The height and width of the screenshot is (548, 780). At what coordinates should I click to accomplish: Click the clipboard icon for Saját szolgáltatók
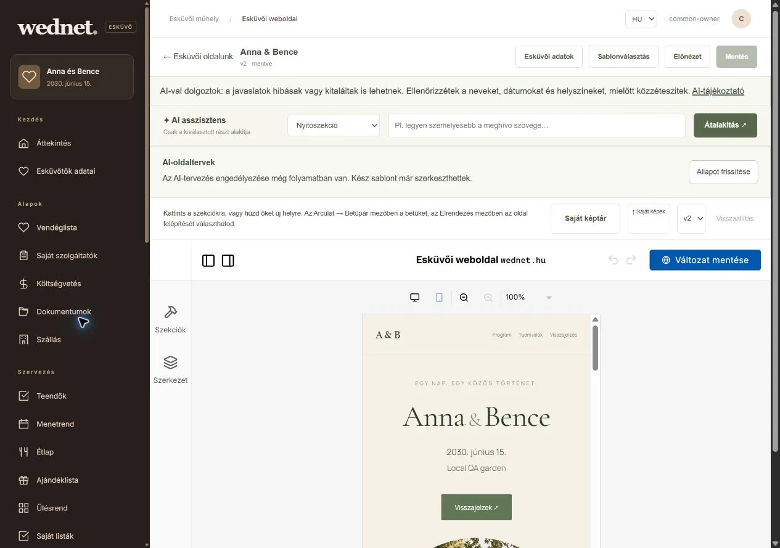pyautogui.click(x=23, y=256)
